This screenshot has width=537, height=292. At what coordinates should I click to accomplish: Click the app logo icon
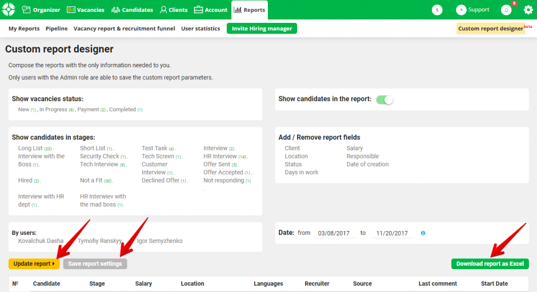pyautogui.click(x=9, y=10)
